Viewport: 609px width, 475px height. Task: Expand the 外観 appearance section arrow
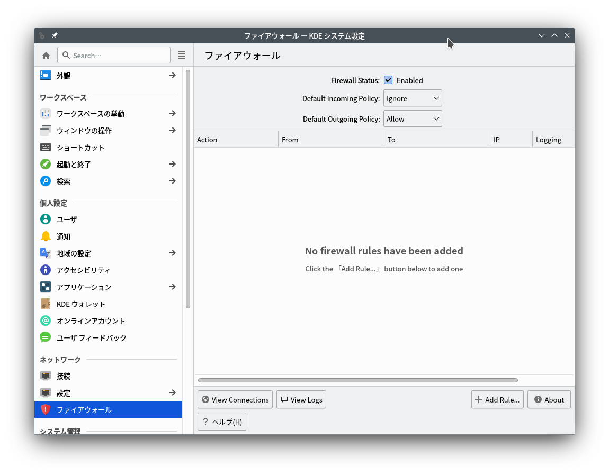tap(172, 75)
